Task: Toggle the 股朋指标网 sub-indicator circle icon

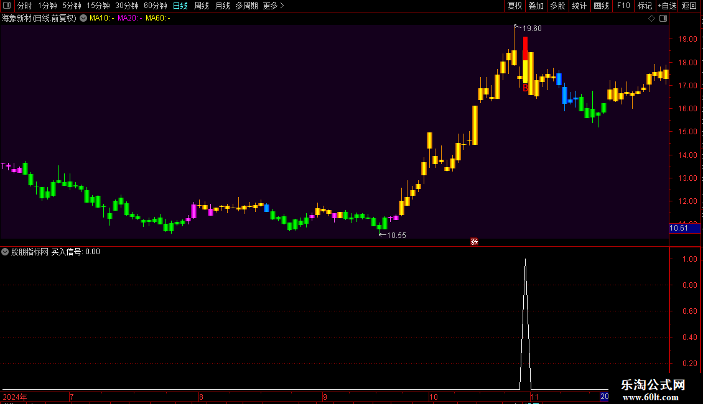Action: click(5, 252)
